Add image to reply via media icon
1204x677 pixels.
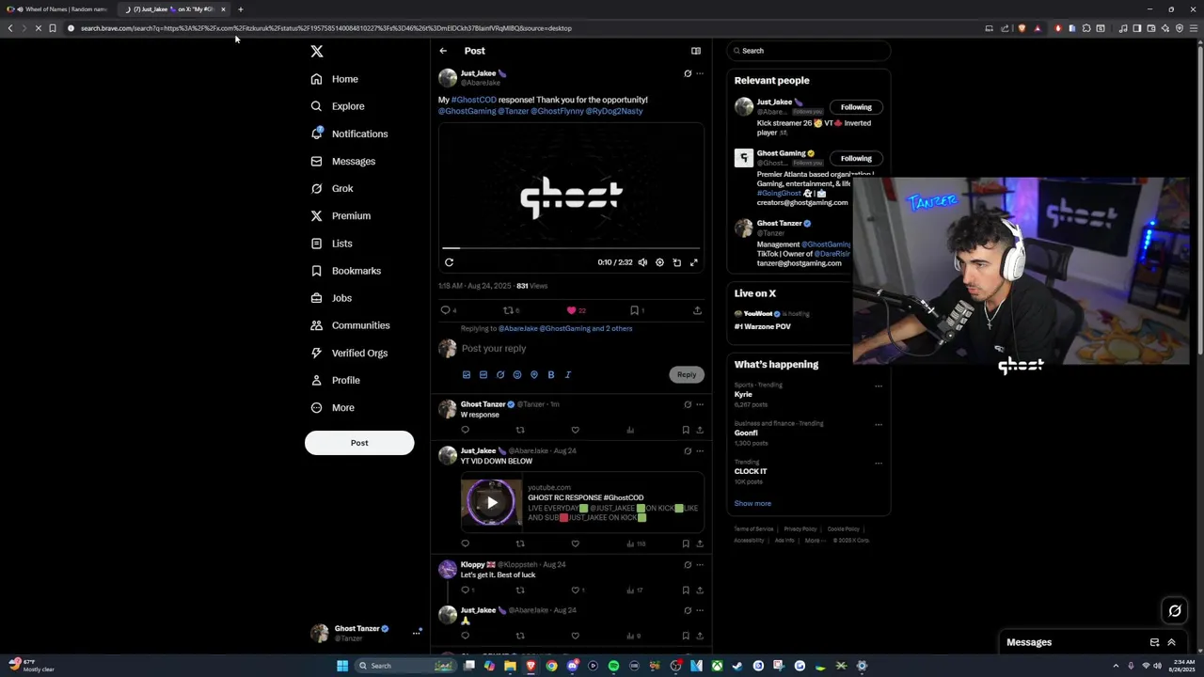[467, 375]
